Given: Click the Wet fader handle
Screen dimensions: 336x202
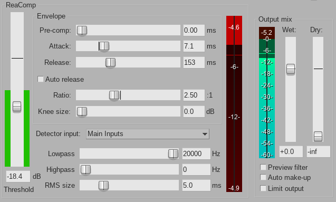Looking at the screenshot, I should click(291, 69).
